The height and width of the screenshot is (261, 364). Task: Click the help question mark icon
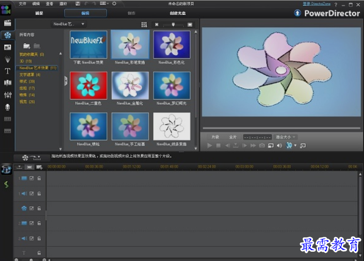click(336, 5)
